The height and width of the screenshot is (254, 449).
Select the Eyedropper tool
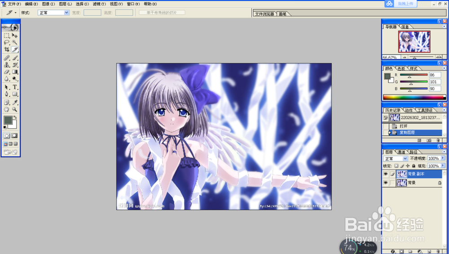[15, 102]
